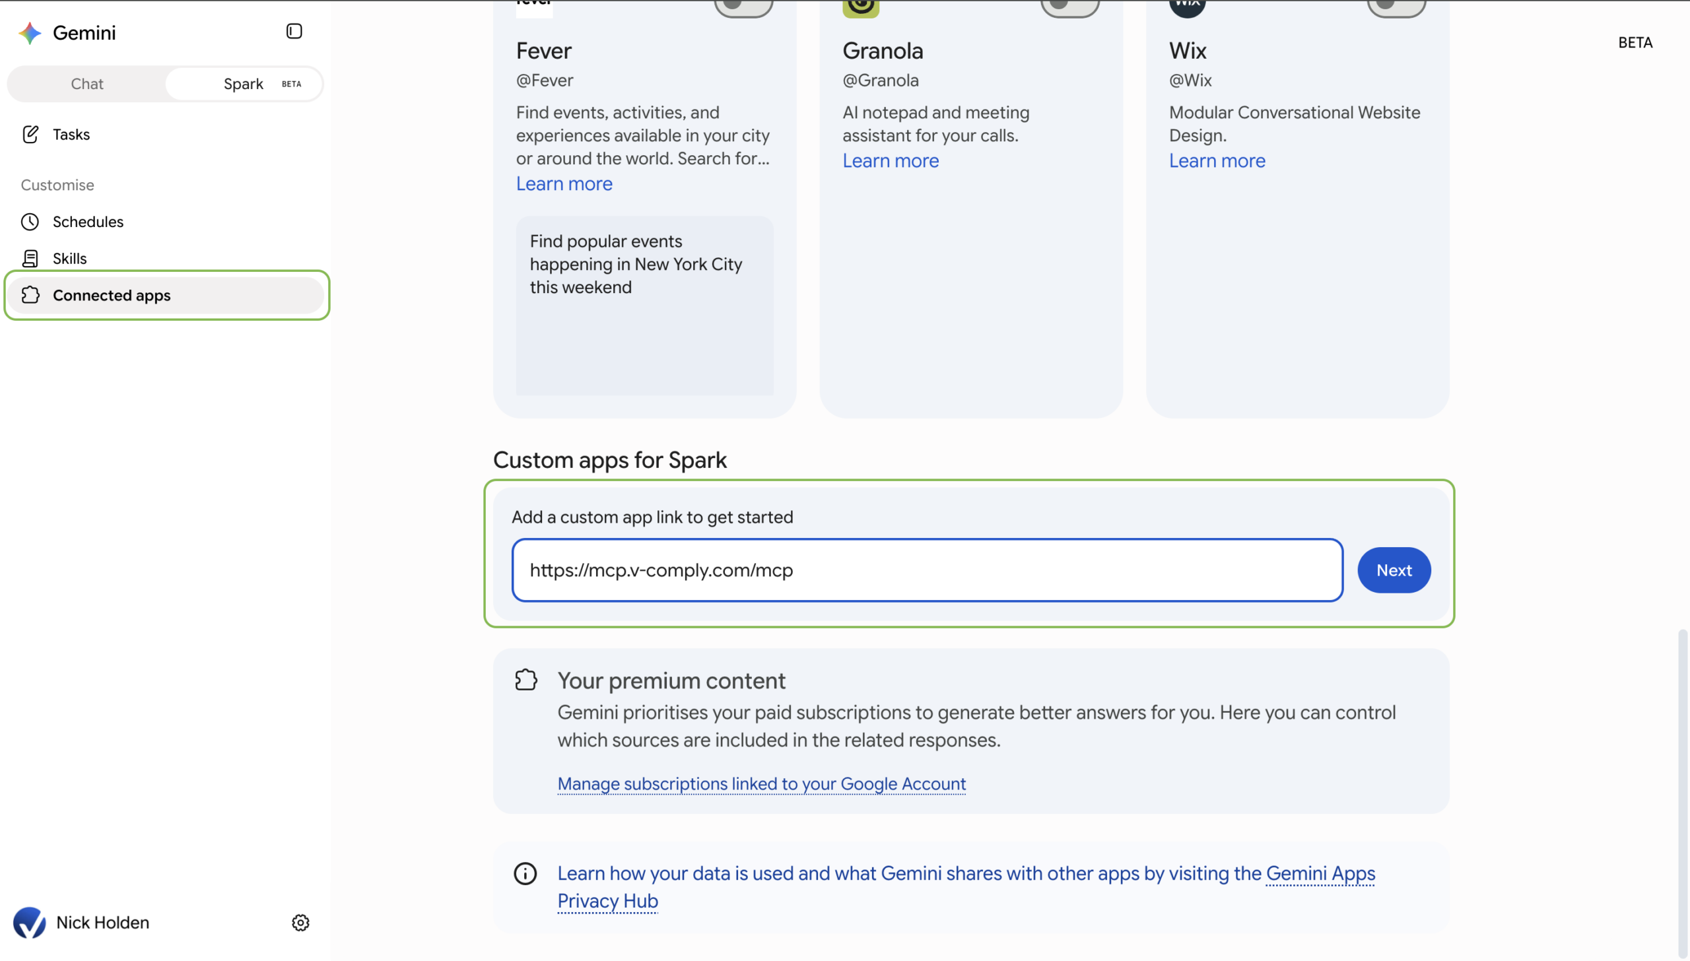
Task: Open Wix Learn more link
Action: click(1217, 161)
